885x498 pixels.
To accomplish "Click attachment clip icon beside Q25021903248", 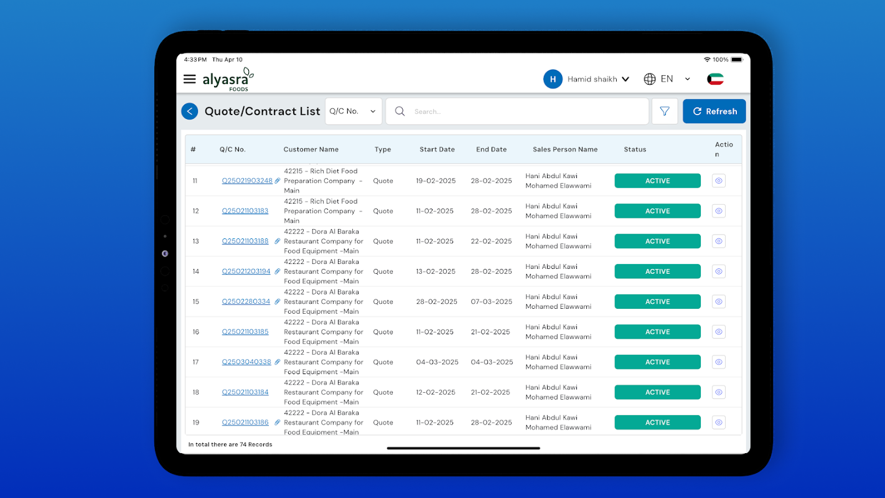I will tap(278, 181).
